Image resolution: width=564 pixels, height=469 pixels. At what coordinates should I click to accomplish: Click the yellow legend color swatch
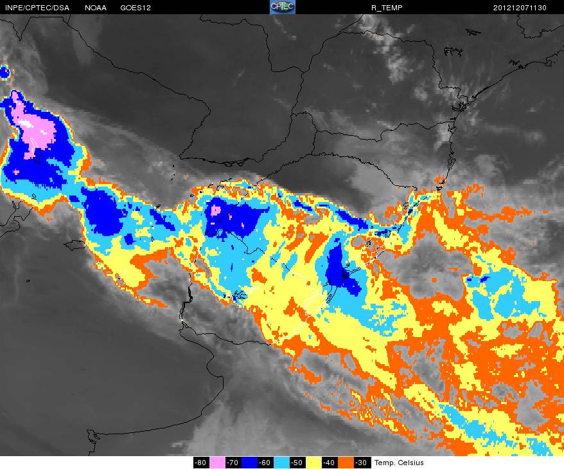313,463
